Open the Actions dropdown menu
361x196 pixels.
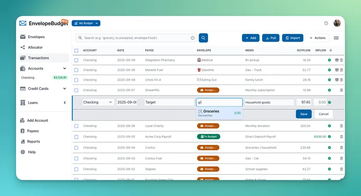318,38
